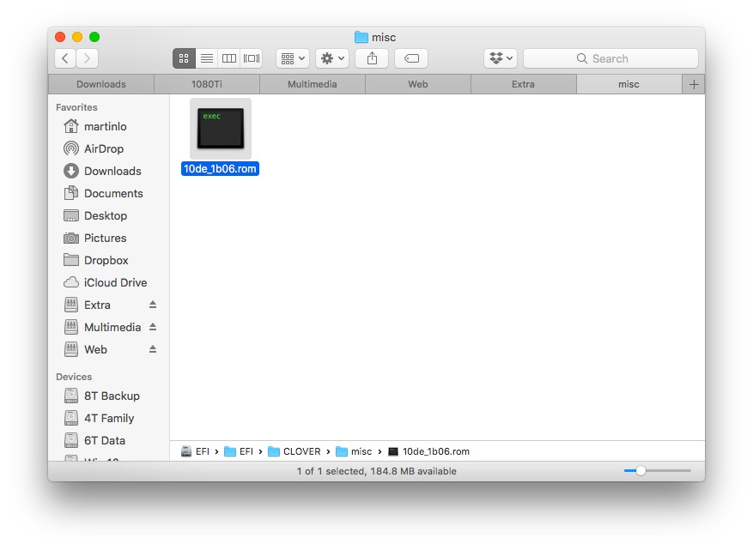Select the exec file icon thumbnail

coord(221,129)
